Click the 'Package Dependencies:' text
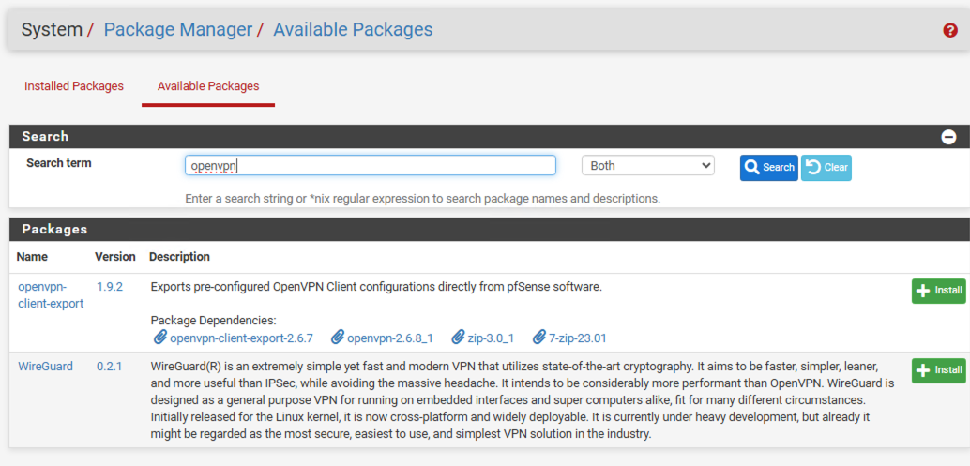This screenshot has height=466, width=970. 214,321
